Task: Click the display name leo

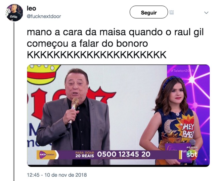Action: (x=31, y=9)
